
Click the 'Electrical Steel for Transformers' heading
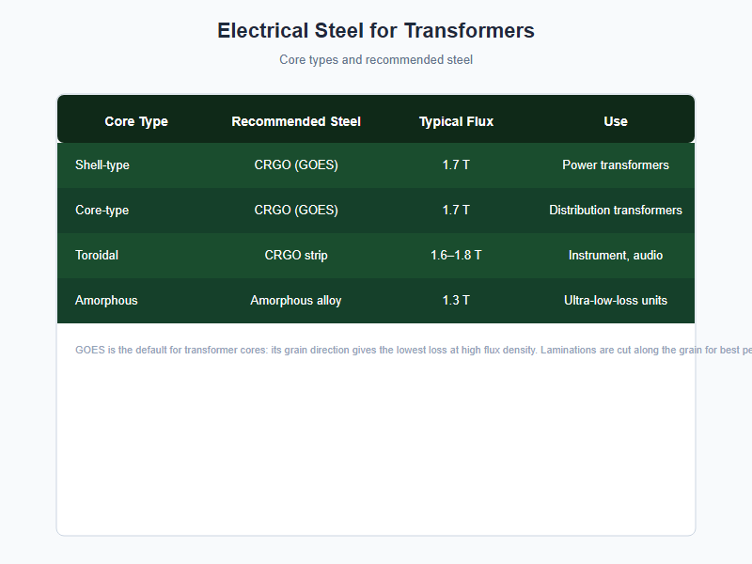(376, 31)
